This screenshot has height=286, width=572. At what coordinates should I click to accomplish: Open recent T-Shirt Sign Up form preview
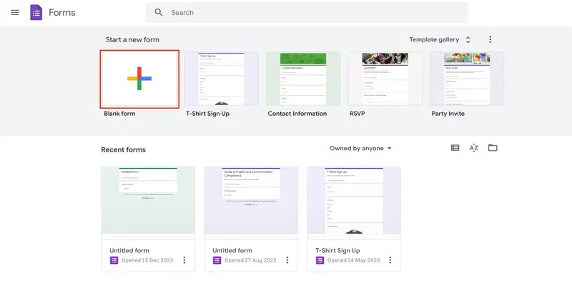click(354, 200)
